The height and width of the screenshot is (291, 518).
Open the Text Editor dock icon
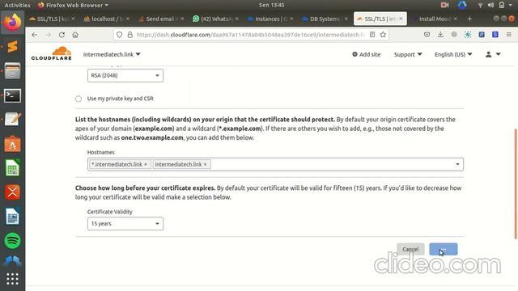[x=13, y=120]
